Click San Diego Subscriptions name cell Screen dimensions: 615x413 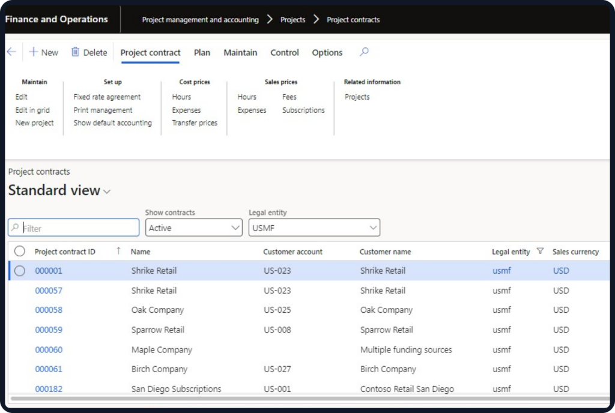point(176,389)
